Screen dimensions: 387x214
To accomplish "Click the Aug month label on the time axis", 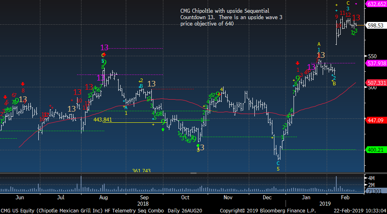I will pyautogui.click(x=103, y=198).
